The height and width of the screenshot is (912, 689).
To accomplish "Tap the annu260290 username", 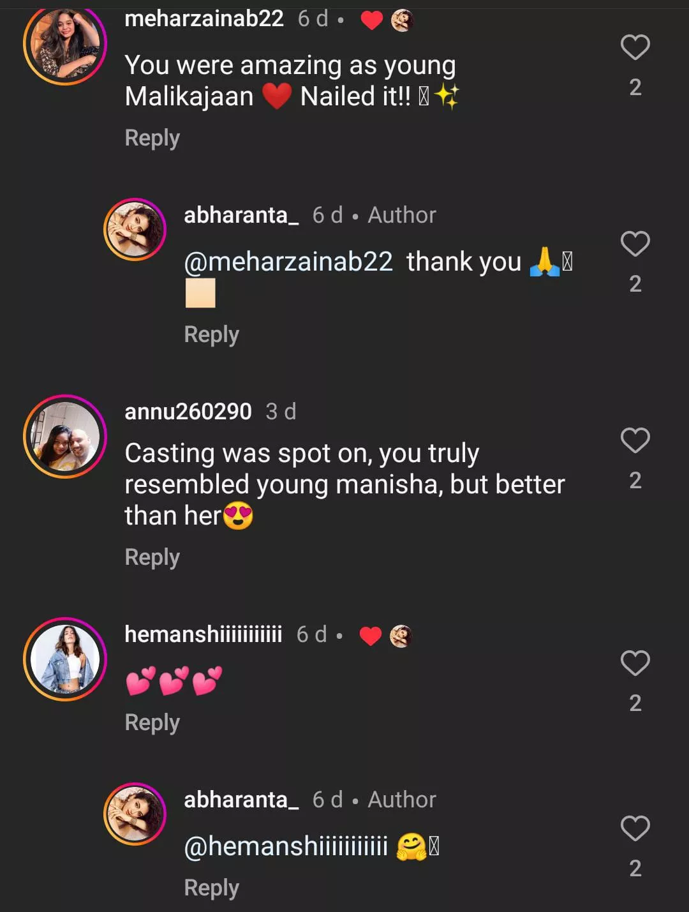I will 188,412.
